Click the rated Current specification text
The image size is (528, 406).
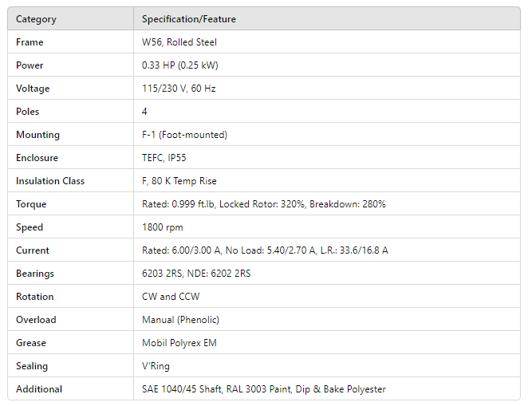pos(265,250)
